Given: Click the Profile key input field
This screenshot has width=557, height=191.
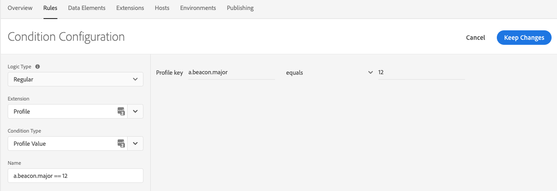Looking at the screenshot, I should click(231, 72).
